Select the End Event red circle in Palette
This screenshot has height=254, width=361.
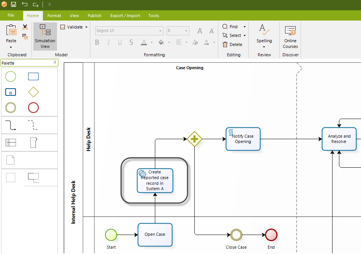pos(33,108)
